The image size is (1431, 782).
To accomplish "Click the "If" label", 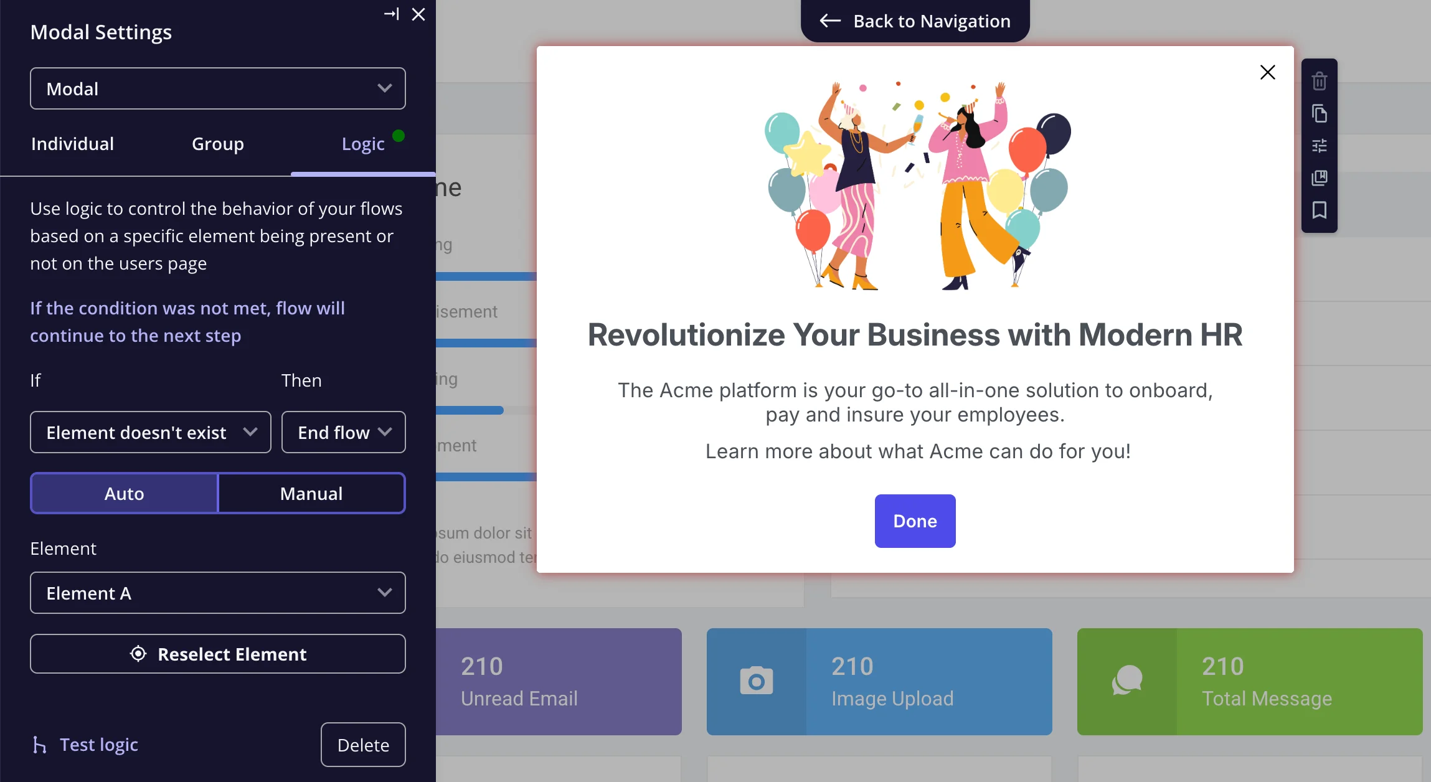I will 35,380.
